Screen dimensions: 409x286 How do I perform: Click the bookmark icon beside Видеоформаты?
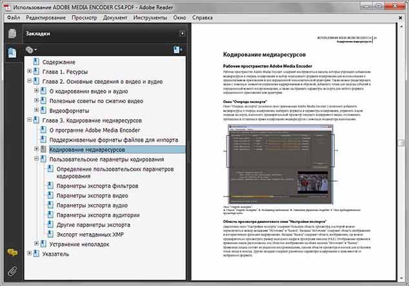43,110
